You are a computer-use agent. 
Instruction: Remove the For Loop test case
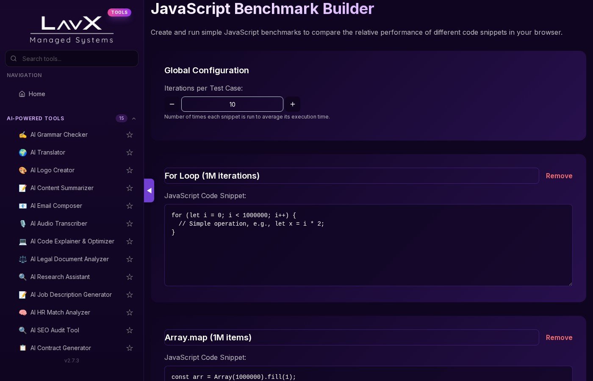click(559, 176)
